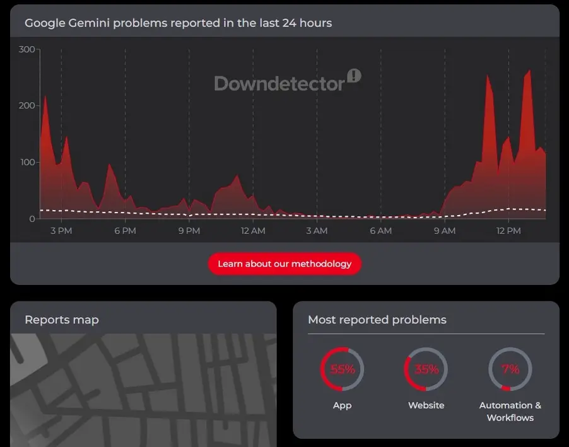Click the 3 PM axis label
The image size is (569, 447).
tap(61, 231)
